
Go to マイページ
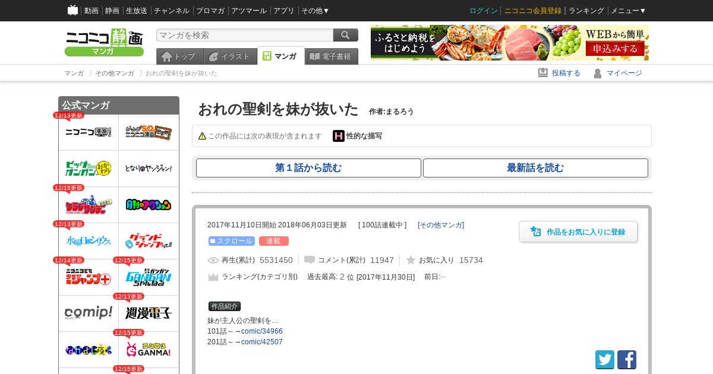coord(618,73)
